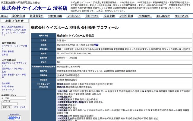Open the 地図 map link in the address row
The width and height of the screenshot is (193, 121).
tap(96, 45)
